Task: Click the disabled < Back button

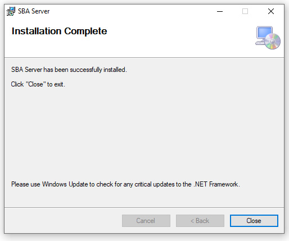Action: point(200,221)
